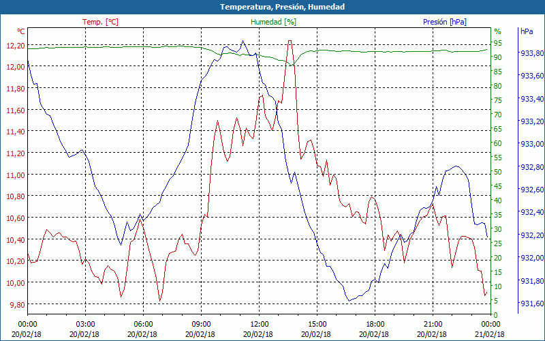Screen dimensions: 545x341
Task: Select the '11,60' temperature axis value
Action: (x=16, y=110)
